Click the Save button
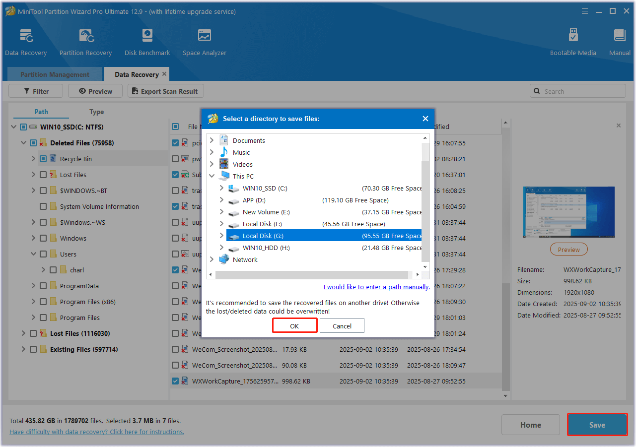The image size is (636, 447). tap(597, 425)
